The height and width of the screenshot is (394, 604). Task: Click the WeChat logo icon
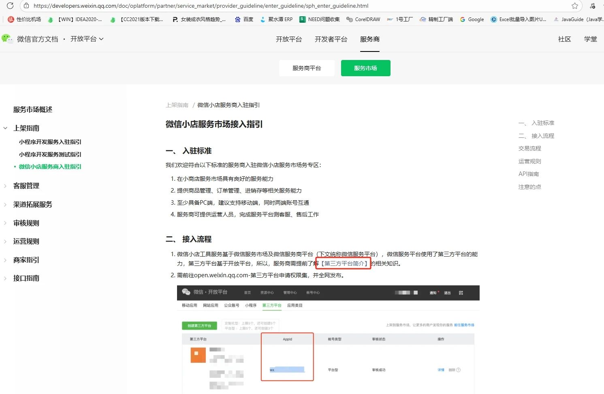pos(7,39)
